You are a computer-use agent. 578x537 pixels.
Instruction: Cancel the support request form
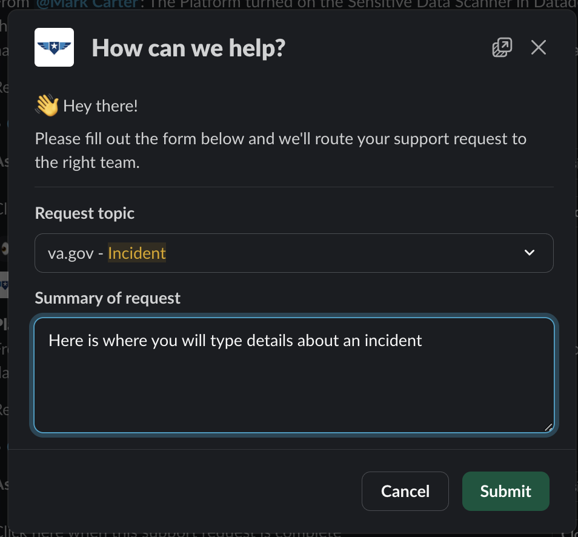405,491
